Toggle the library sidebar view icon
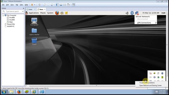This screenshot has height=95, width=169. coord(57,5)
